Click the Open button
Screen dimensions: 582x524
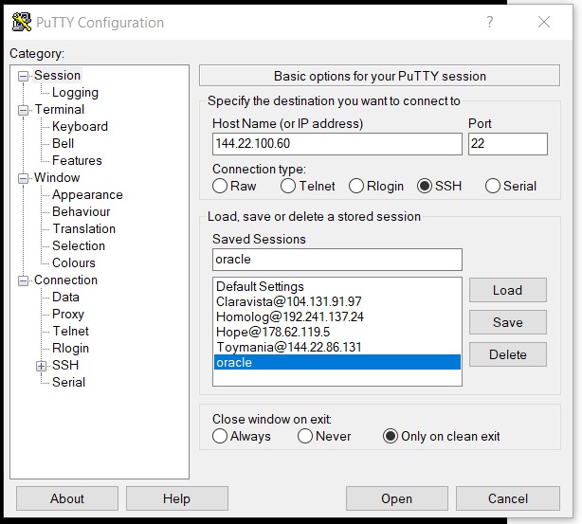[397, 498]
